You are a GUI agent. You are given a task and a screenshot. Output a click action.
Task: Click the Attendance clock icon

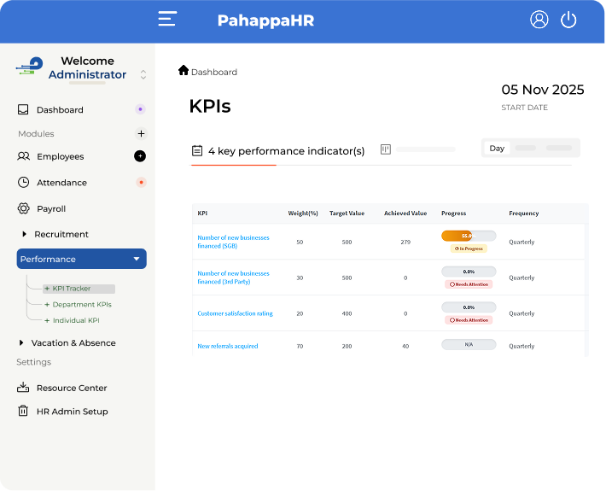(x=24, y=183)
